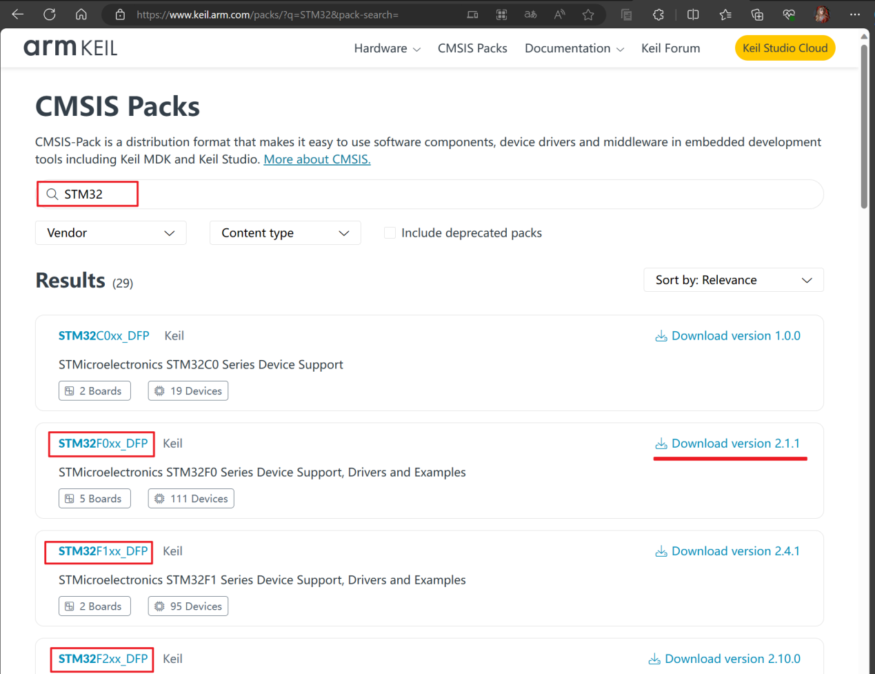The height and width of the screenshot is (674, 875).
Task: Click Download version 1.0.0 text
Action: 736,336
